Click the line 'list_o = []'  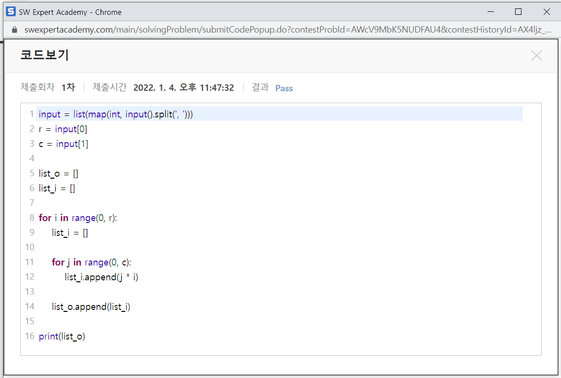click(58, 174)
